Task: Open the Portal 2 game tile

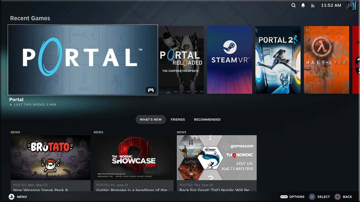Action: coord(278,59)
